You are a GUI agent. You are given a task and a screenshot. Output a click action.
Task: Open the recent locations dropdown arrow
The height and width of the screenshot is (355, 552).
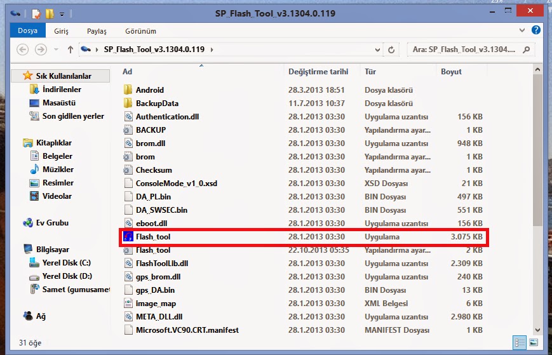coord(55,50)
